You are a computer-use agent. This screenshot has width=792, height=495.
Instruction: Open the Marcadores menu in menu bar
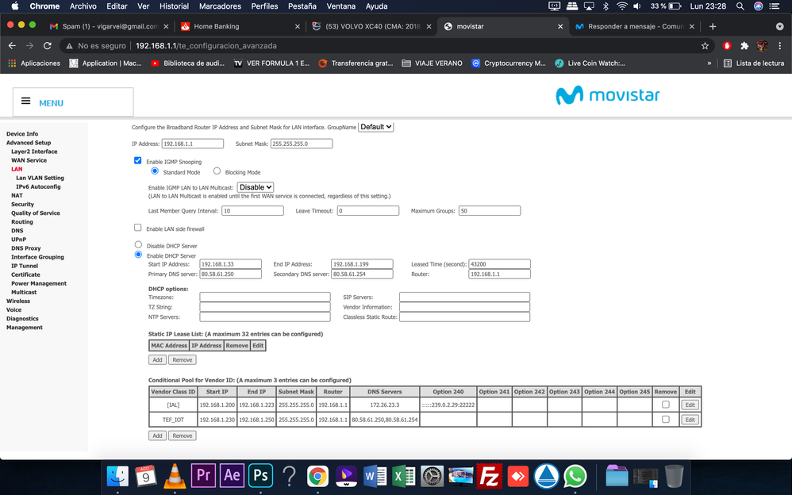[x=221, y=6]
